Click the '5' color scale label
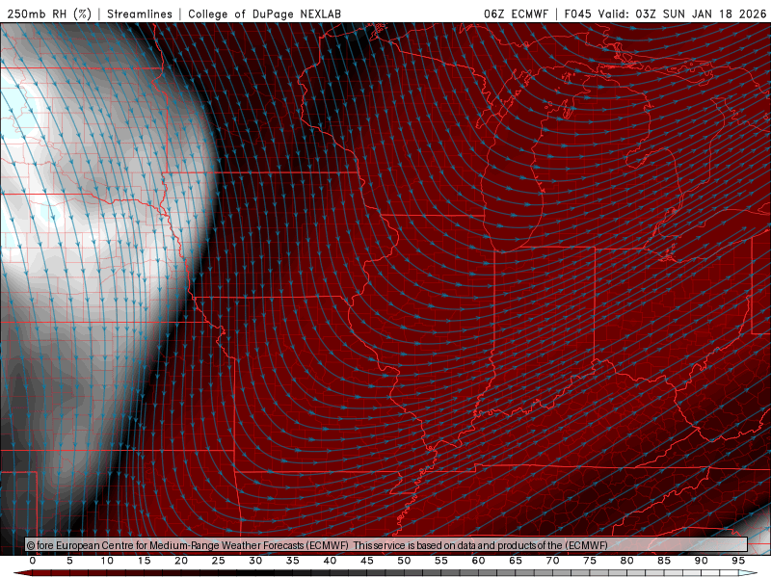Viewport: 771px width, 578px height. pyautogui.click(x=69, y=561)
